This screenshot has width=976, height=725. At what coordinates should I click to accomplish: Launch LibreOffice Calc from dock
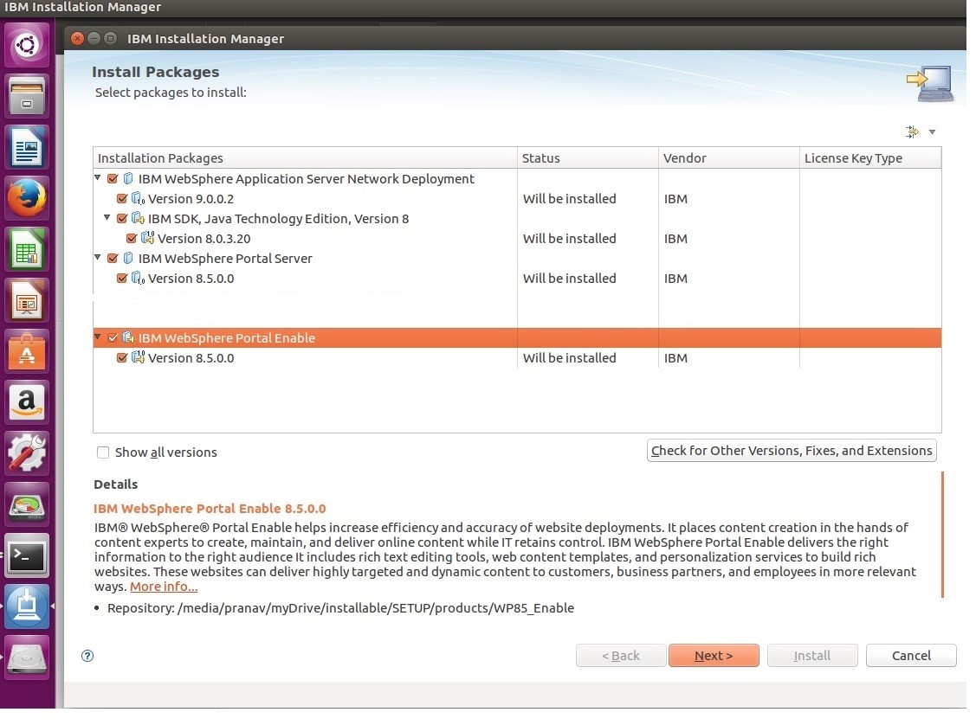click(27, 249)
